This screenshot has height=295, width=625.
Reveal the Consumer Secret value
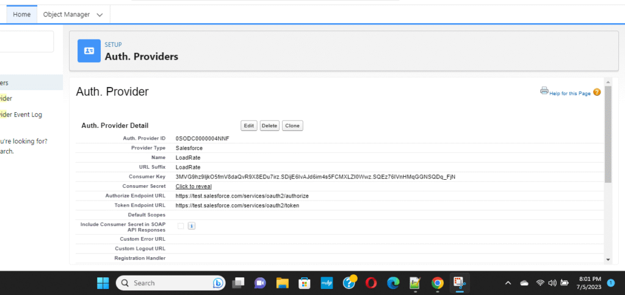click(193, 186)
